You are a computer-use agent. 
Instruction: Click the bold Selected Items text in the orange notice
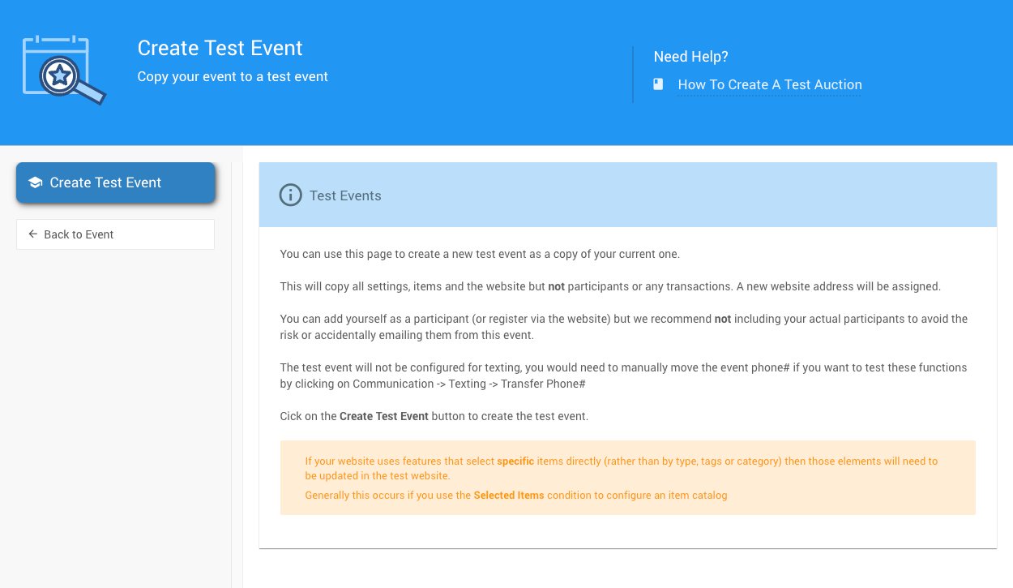point(509,495)
